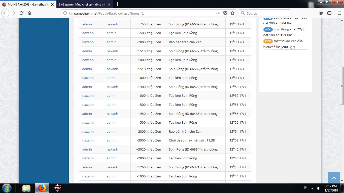
Task: Select the +1900 triệu Zen amount
Action: click(x=149, y=87)
